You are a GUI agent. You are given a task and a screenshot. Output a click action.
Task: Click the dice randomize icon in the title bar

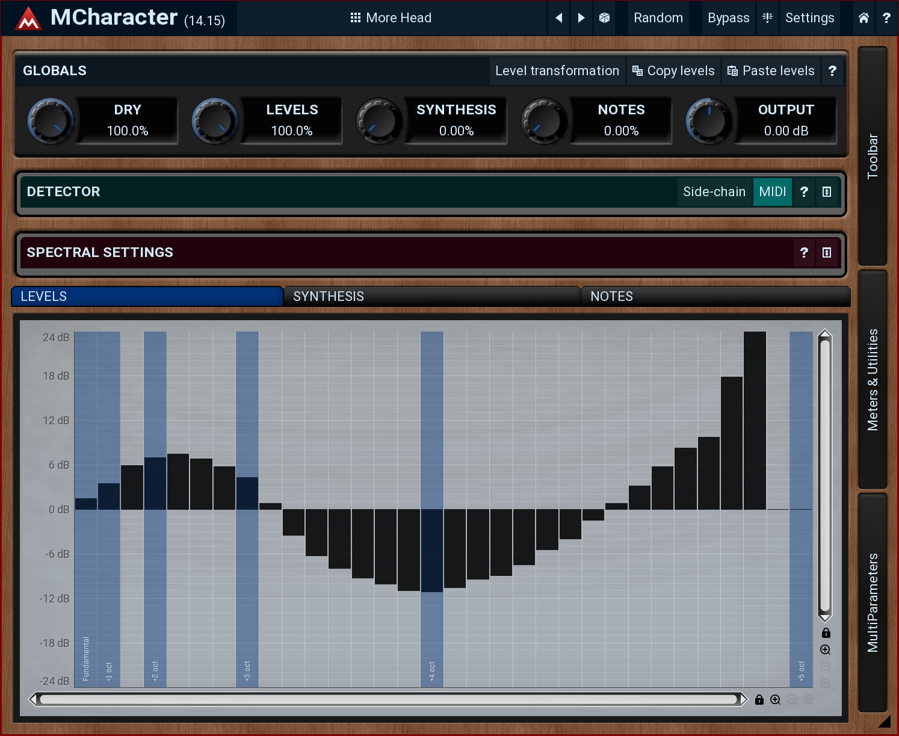click(x=604, y=18)
